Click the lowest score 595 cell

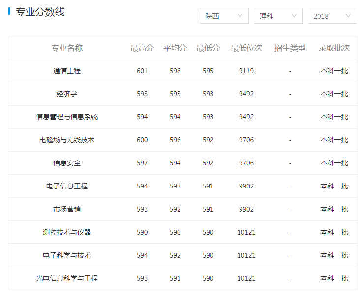(208, 71)
